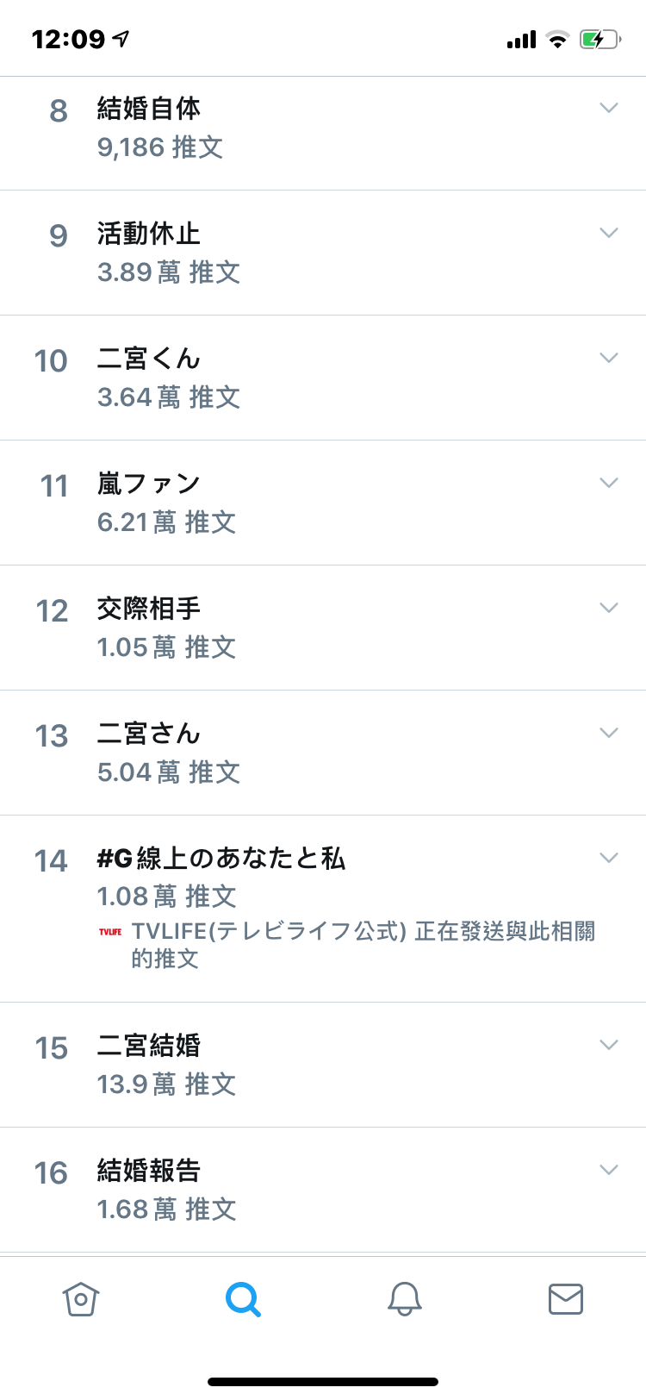
Task: Expand options chevron for 結婚自体
Action: point(609,108)
